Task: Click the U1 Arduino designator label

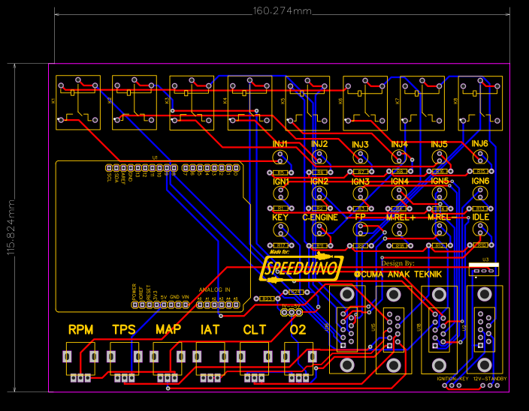Action: (x=155, y=157)
